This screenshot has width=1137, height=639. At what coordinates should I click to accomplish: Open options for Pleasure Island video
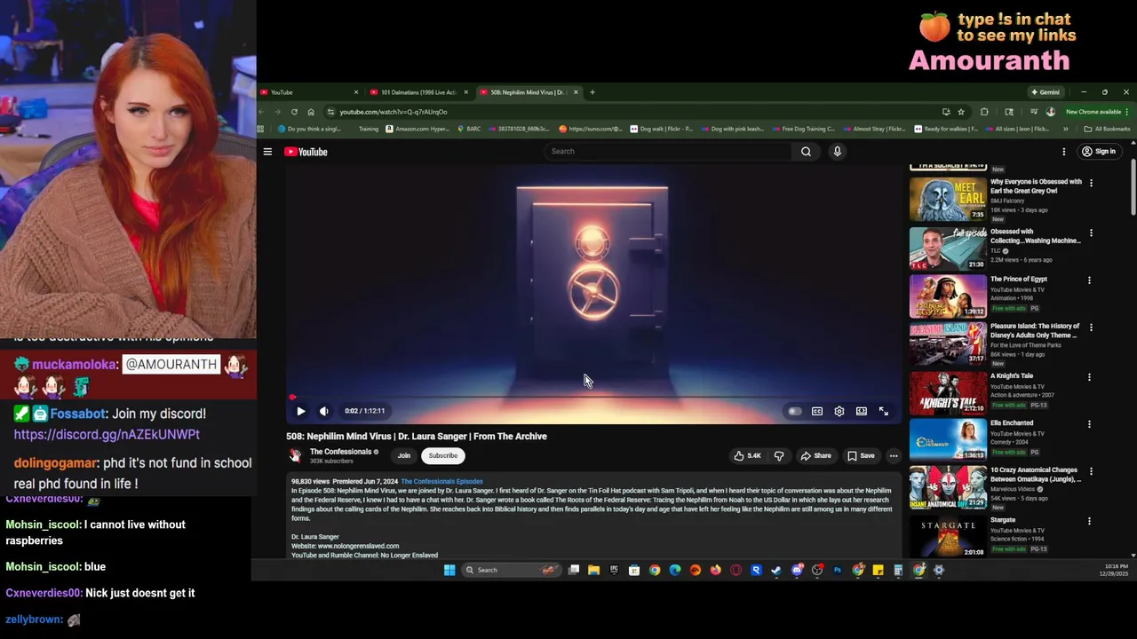click(1091, 327)
